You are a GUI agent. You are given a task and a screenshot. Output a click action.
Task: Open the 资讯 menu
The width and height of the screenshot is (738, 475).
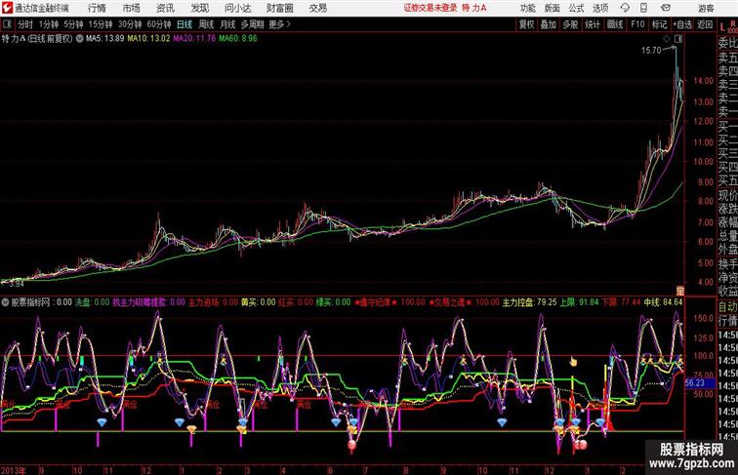[165, 8]
